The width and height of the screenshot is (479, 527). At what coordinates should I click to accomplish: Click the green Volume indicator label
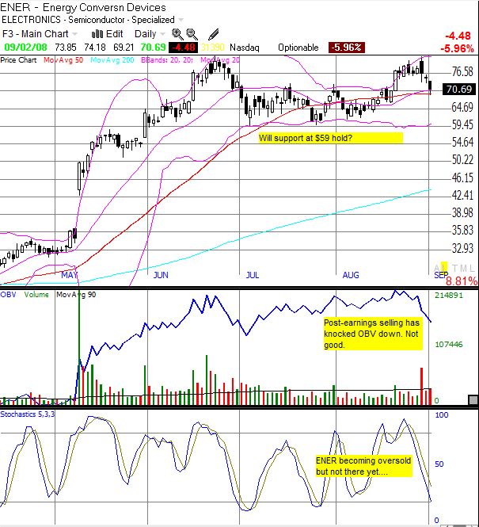click(x=36, y=295)
